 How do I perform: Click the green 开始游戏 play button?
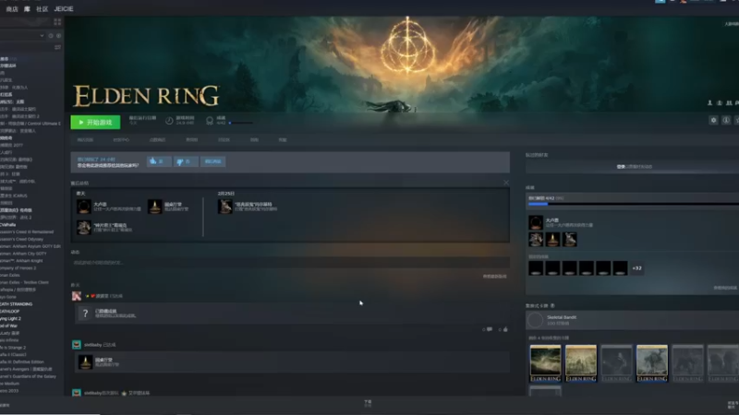click(95, 123)
